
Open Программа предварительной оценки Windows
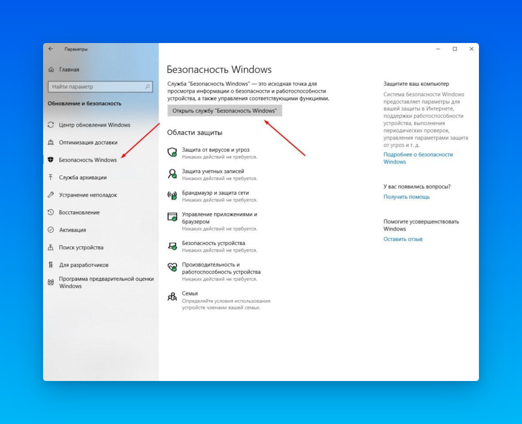coord(107,282)
